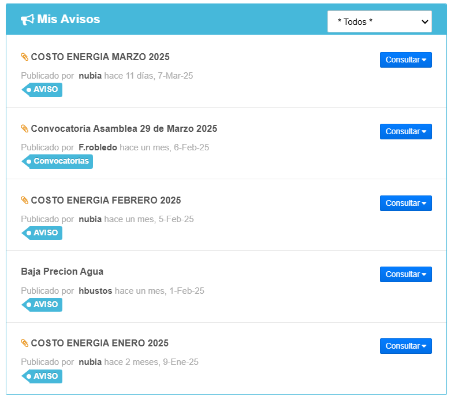Click author name hbustos
This screenshot has width=451, height=399.
point(95,291)
